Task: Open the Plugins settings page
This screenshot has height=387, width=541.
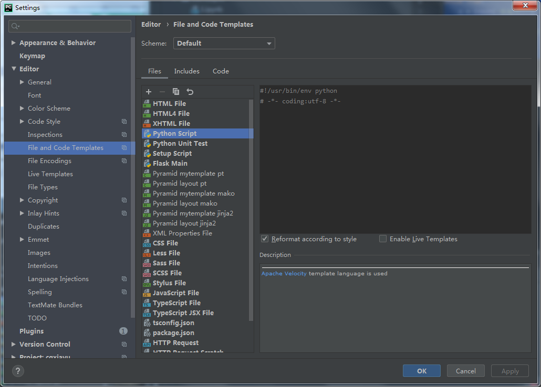Action: pos(32,331)
